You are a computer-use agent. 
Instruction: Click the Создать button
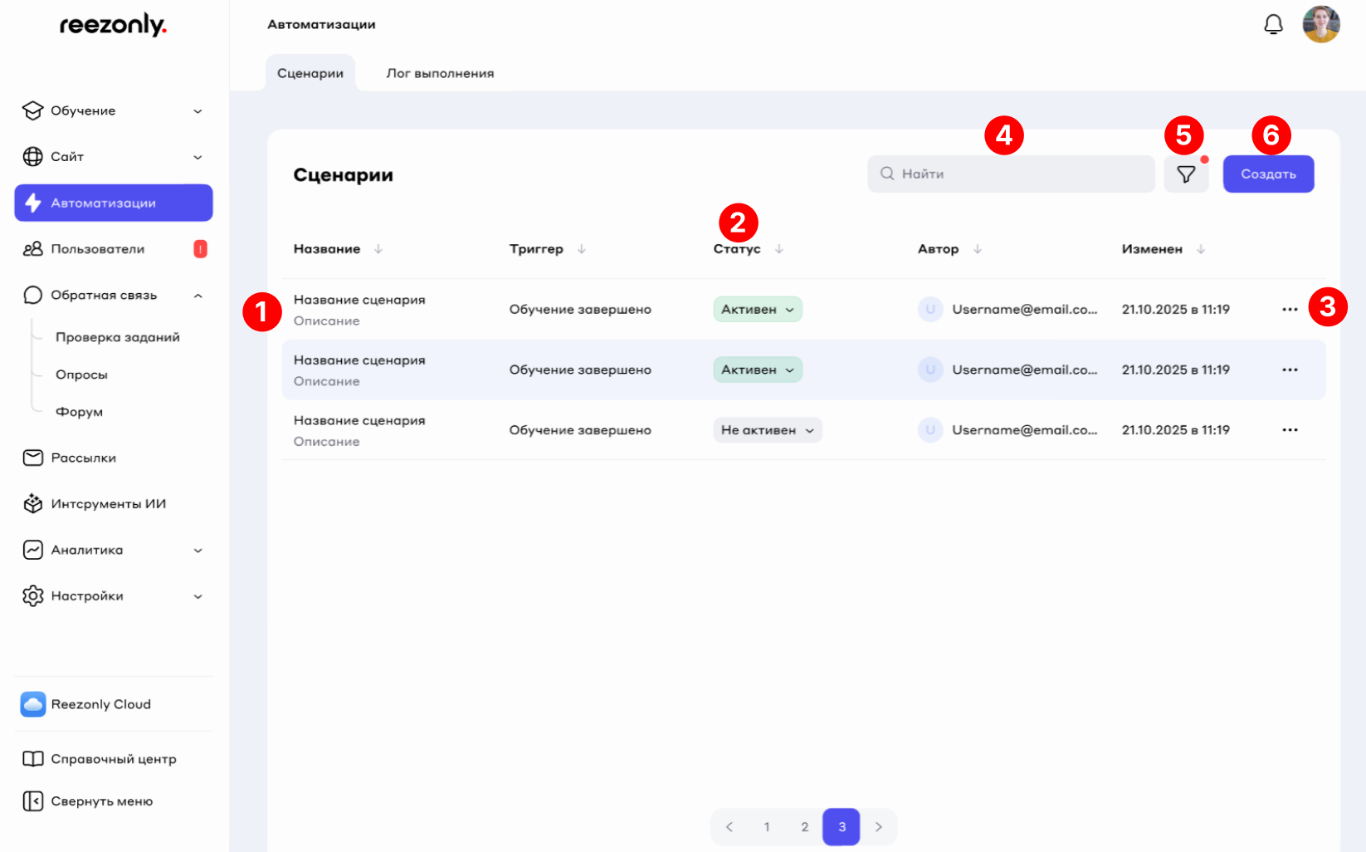[x=1268, y=174]
